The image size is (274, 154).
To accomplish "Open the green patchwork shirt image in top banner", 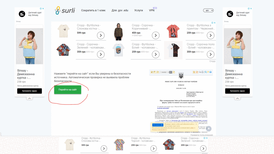I will [64, 50].
